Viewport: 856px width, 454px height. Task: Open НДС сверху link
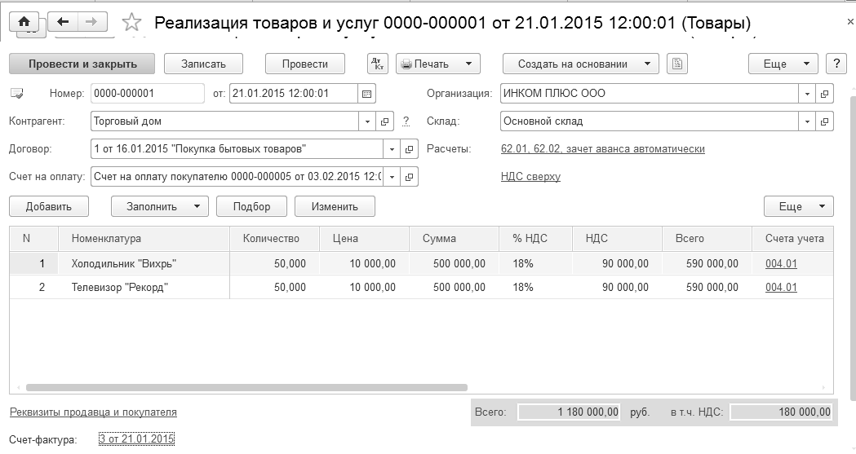coord(530,177)
